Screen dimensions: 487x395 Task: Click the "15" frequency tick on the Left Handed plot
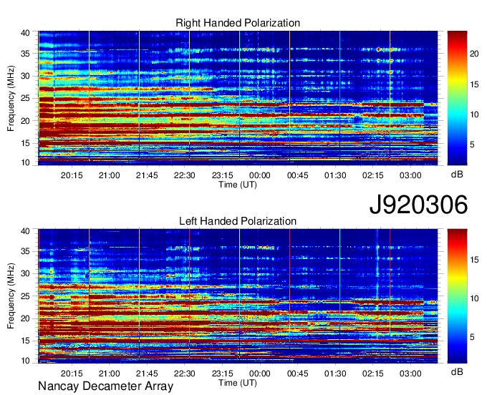click(25, 341)
